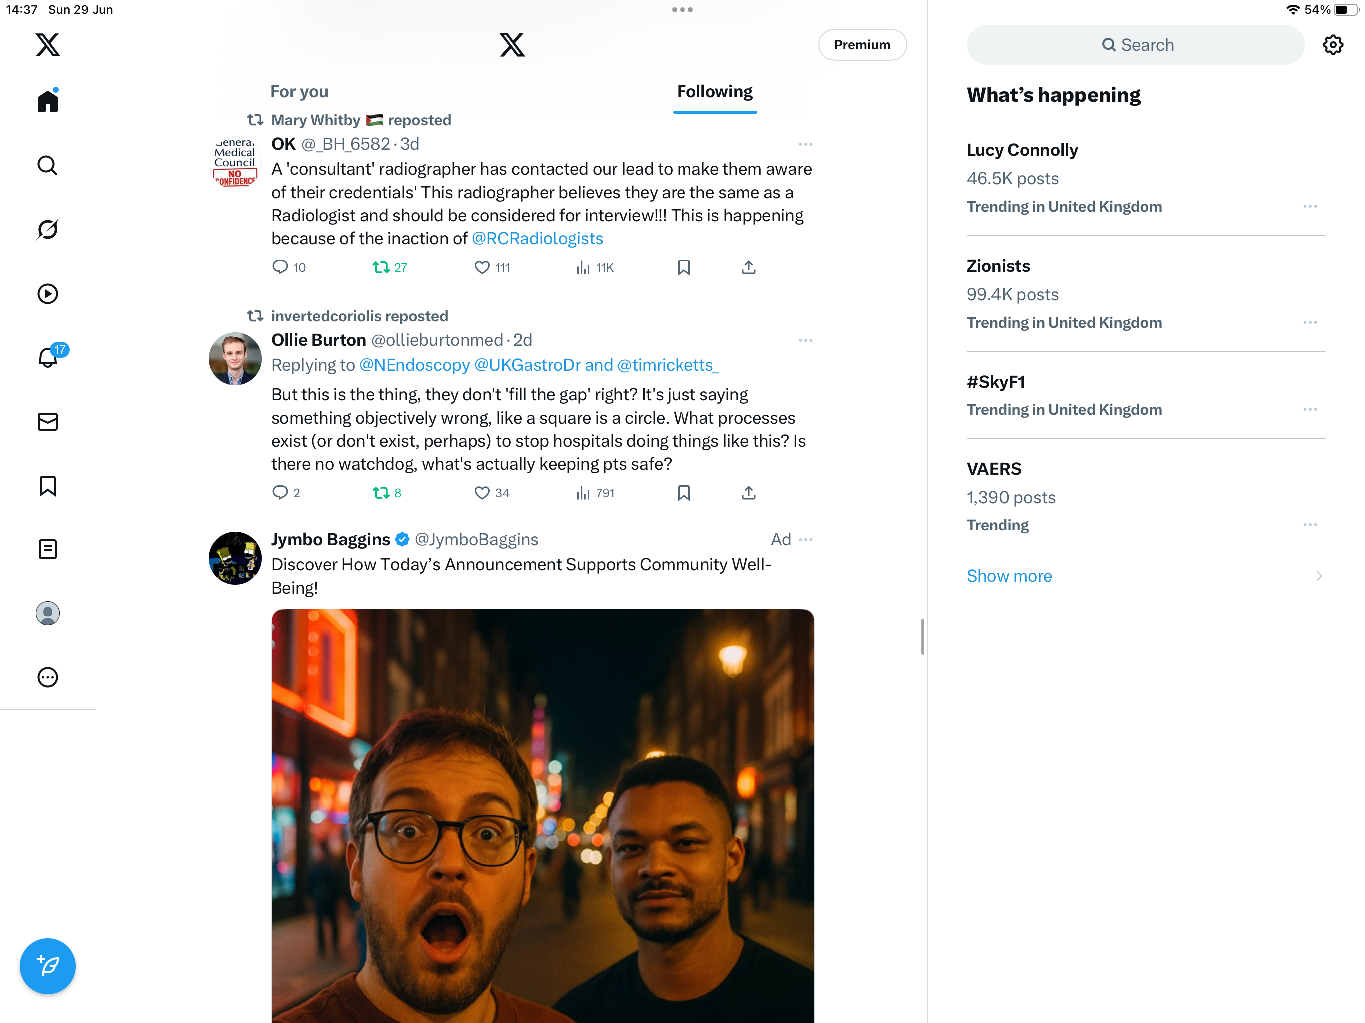The image size is (1365, 1023).
Task: Share Ollie Burton's post
Action: point(748,493)
